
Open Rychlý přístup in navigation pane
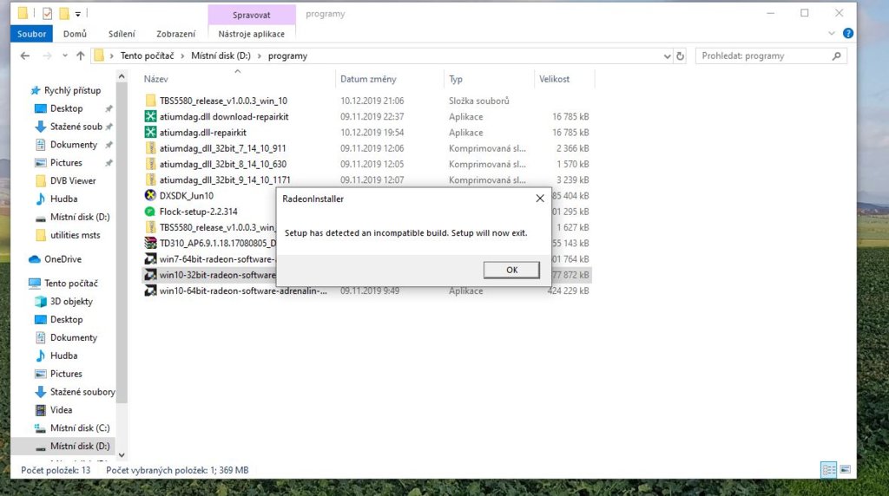(72, 90)
